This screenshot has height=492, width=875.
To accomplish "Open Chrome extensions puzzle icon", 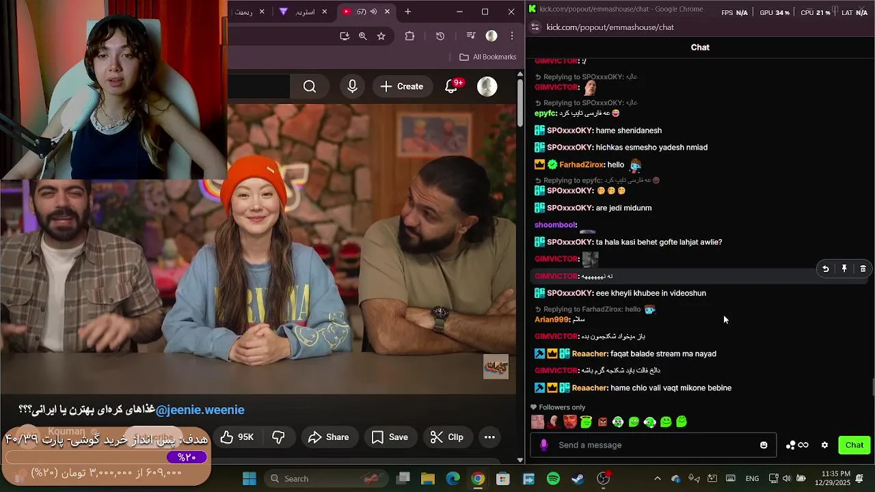I will point(410,36).
